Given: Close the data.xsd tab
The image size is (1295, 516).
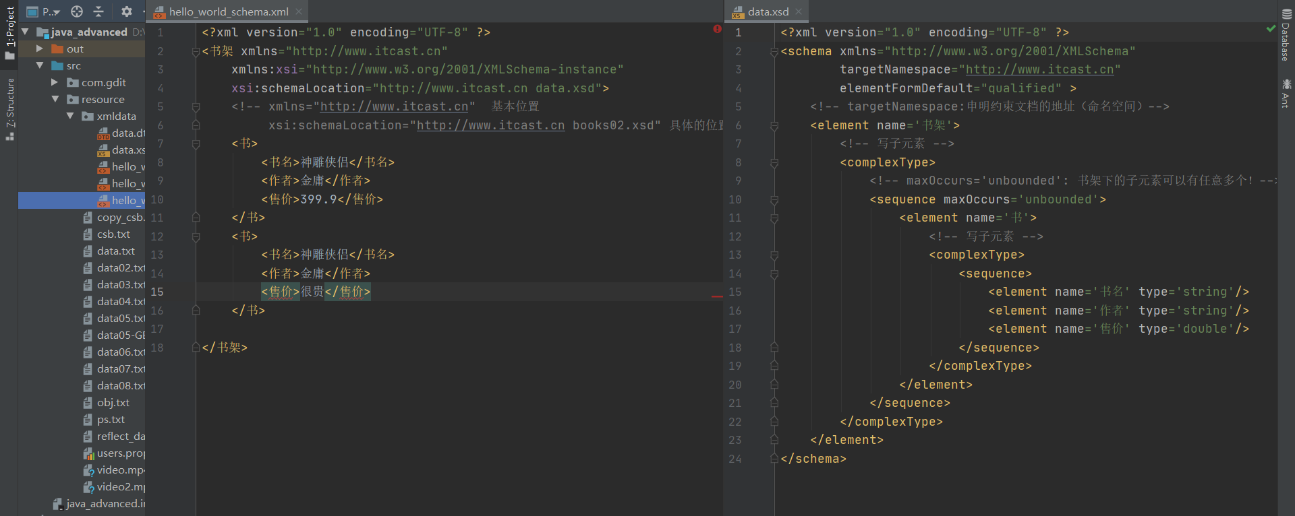Looking at the screenshot, I should click(x=799, y=11).
